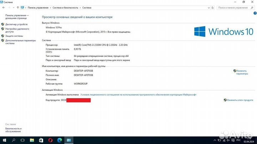Screen dimensions: 257x144
Task: Open Microsoft Store from taskbar
Action: point(41,140)
